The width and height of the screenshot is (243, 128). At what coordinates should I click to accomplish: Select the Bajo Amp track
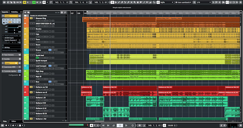pos(40,71)
